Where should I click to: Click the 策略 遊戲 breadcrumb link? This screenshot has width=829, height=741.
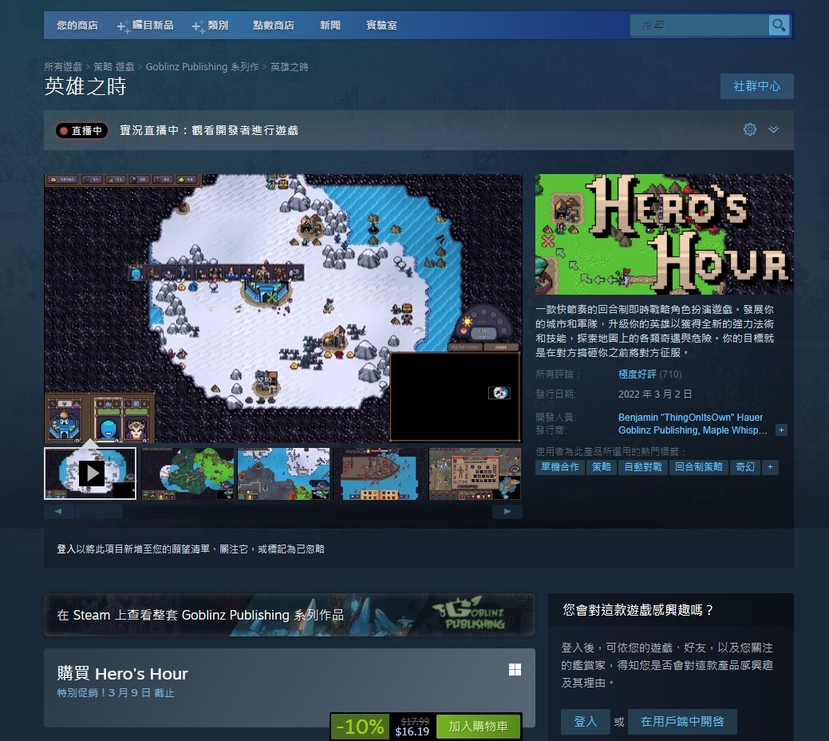pyautogui.click(x=114, y=67)
